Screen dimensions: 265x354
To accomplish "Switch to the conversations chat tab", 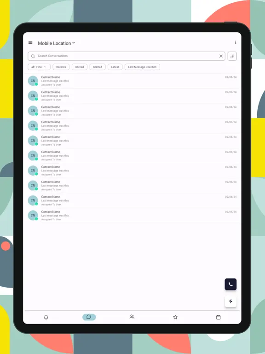I will 89,317.
